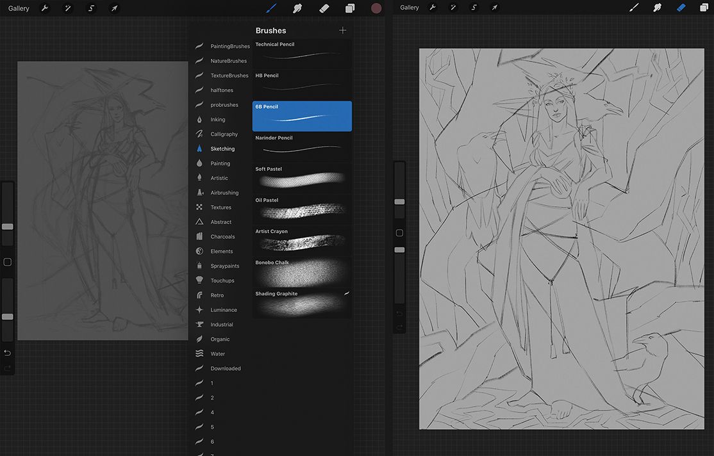The image size is (714, 456).
Task: Open the Smudge tool
Action: pos(297,8)
